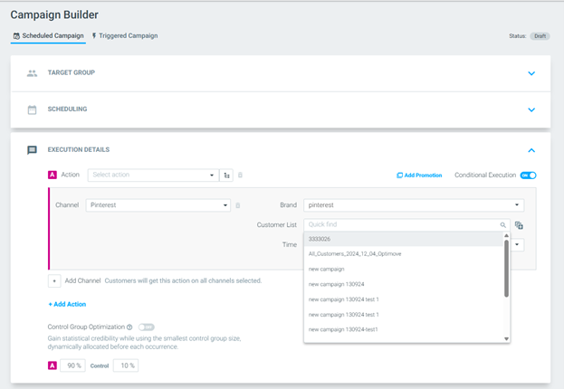
Task: Click the Execution Details chat icon
Action: pos(33,150)
